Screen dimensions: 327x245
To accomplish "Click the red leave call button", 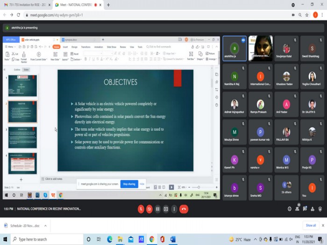I will pyautogui.click(x=184, y=209).
